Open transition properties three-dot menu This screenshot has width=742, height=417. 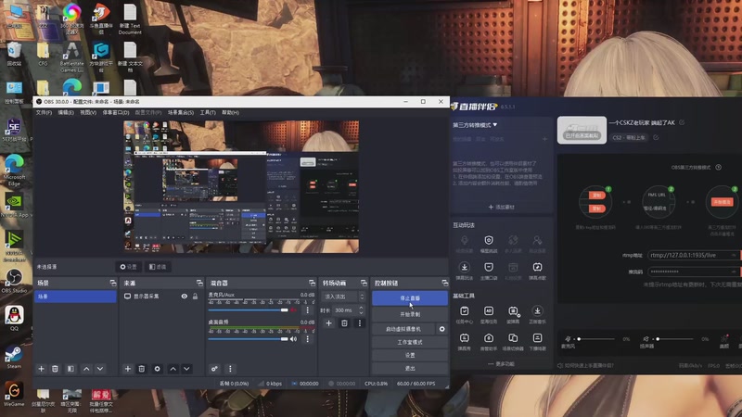[360, 323]
